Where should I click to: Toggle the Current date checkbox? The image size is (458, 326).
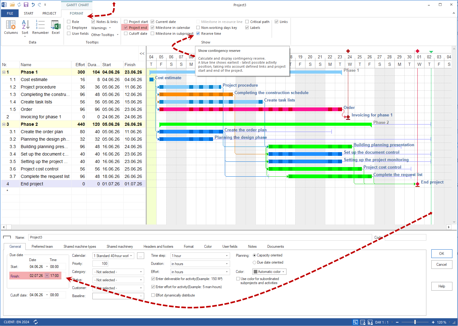(153, 22)
